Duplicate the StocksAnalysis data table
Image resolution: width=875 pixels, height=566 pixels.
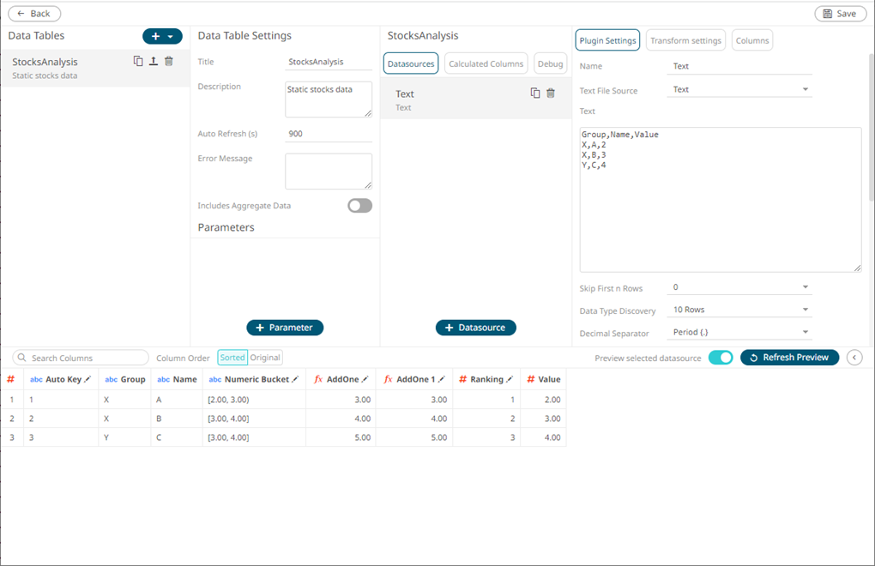[x=138, y=61]
